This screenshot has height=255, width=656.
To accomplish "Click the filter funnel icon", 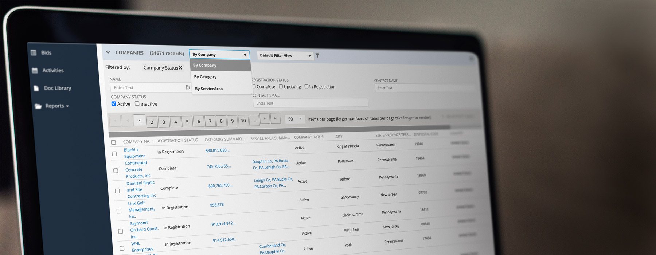I will (x=317, y=56).
